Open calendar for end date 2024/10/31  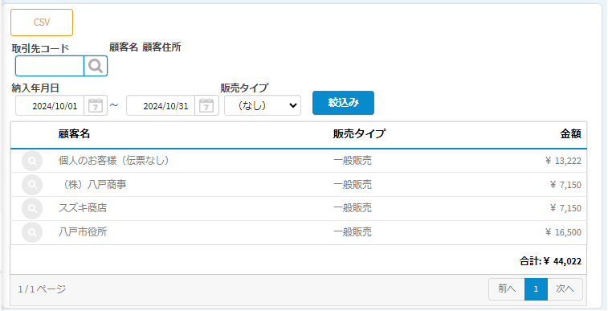pos(206,105)
